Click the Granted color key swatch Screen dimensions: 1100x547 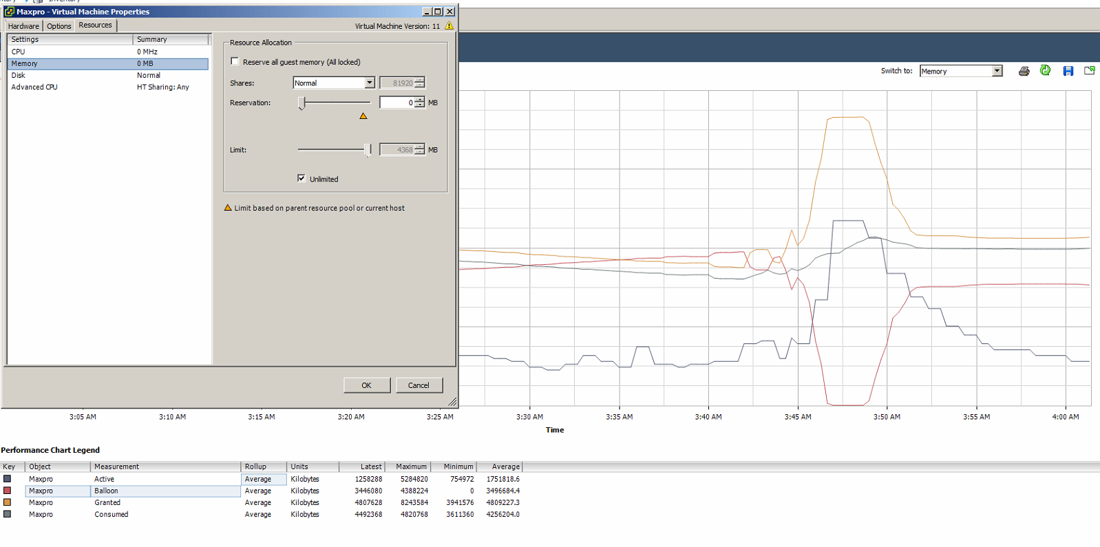tap(7, 502)
